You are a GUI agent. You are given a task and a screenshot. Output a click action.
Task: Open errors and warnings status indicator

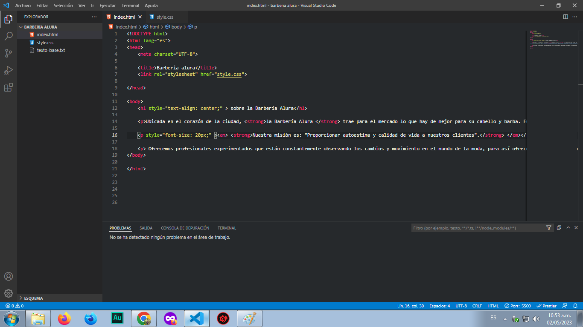tap(15, 306)
